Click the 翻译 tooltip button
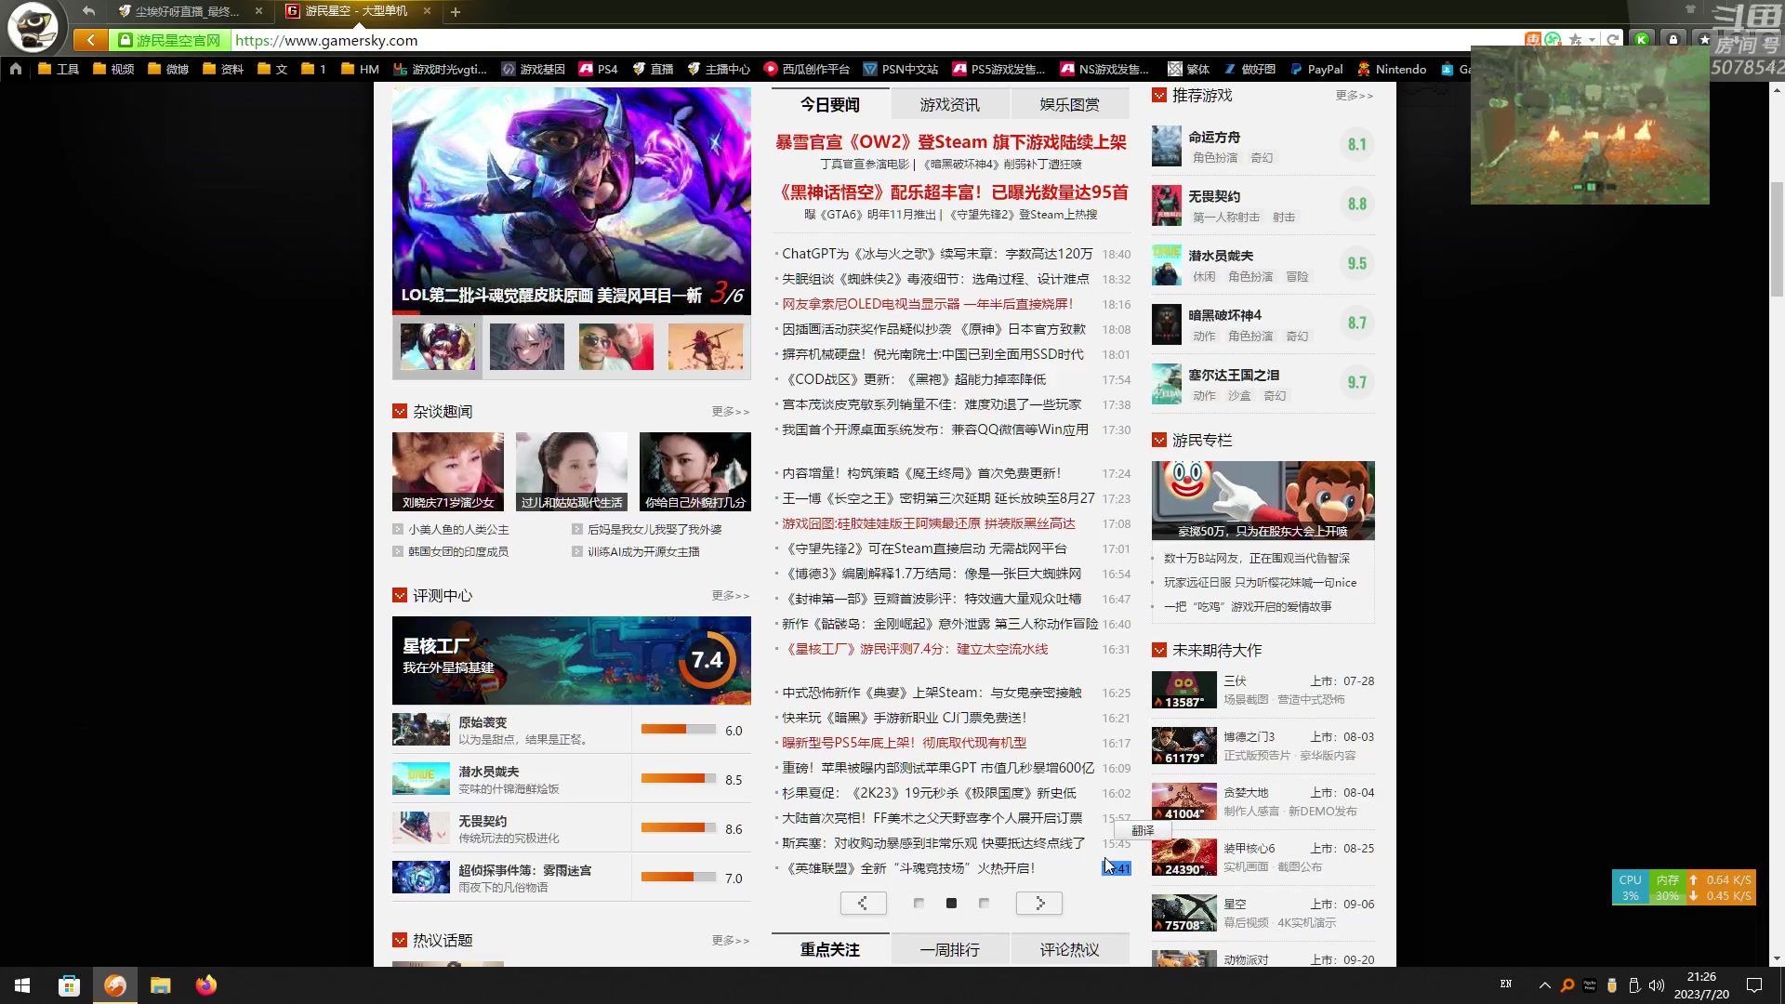The height and width of the screenshot is (1004, 1785). pos(1143,830)
